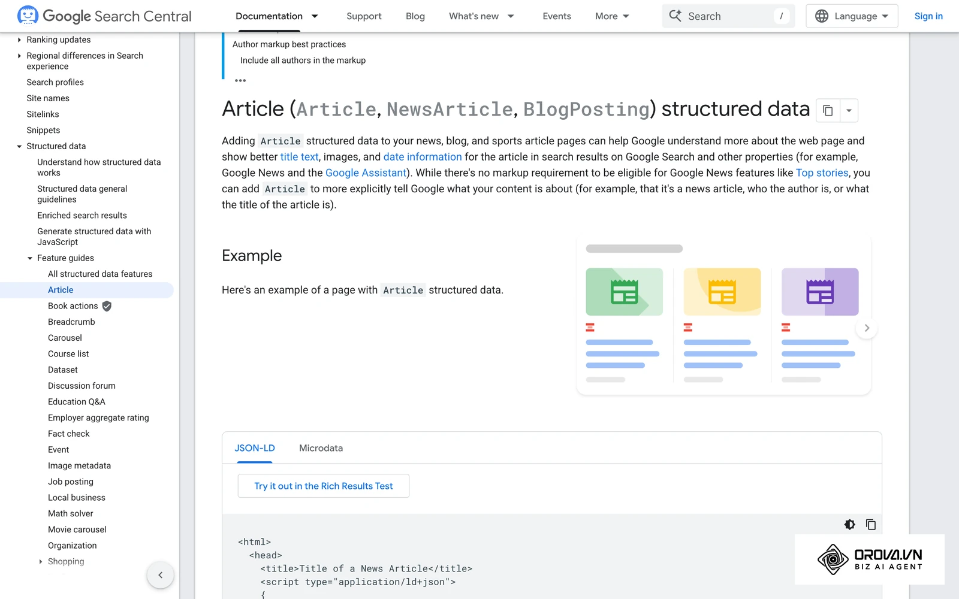The image size is (959, 599).
Task: Select the yellow article thumbnail
Action: [x=722, y=292]
